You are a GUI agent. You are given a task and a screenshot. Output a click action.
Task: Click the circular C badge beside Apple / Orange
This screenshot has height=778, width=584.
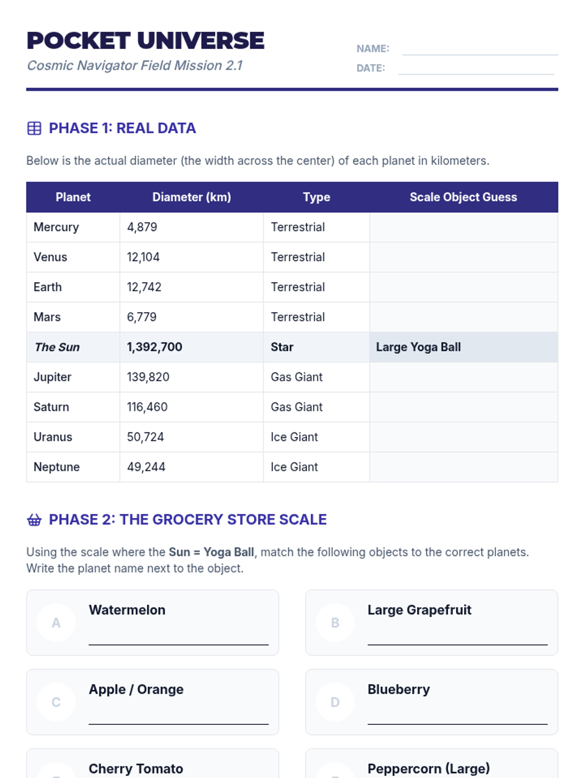pyautogui.click(x=56, y=702)
